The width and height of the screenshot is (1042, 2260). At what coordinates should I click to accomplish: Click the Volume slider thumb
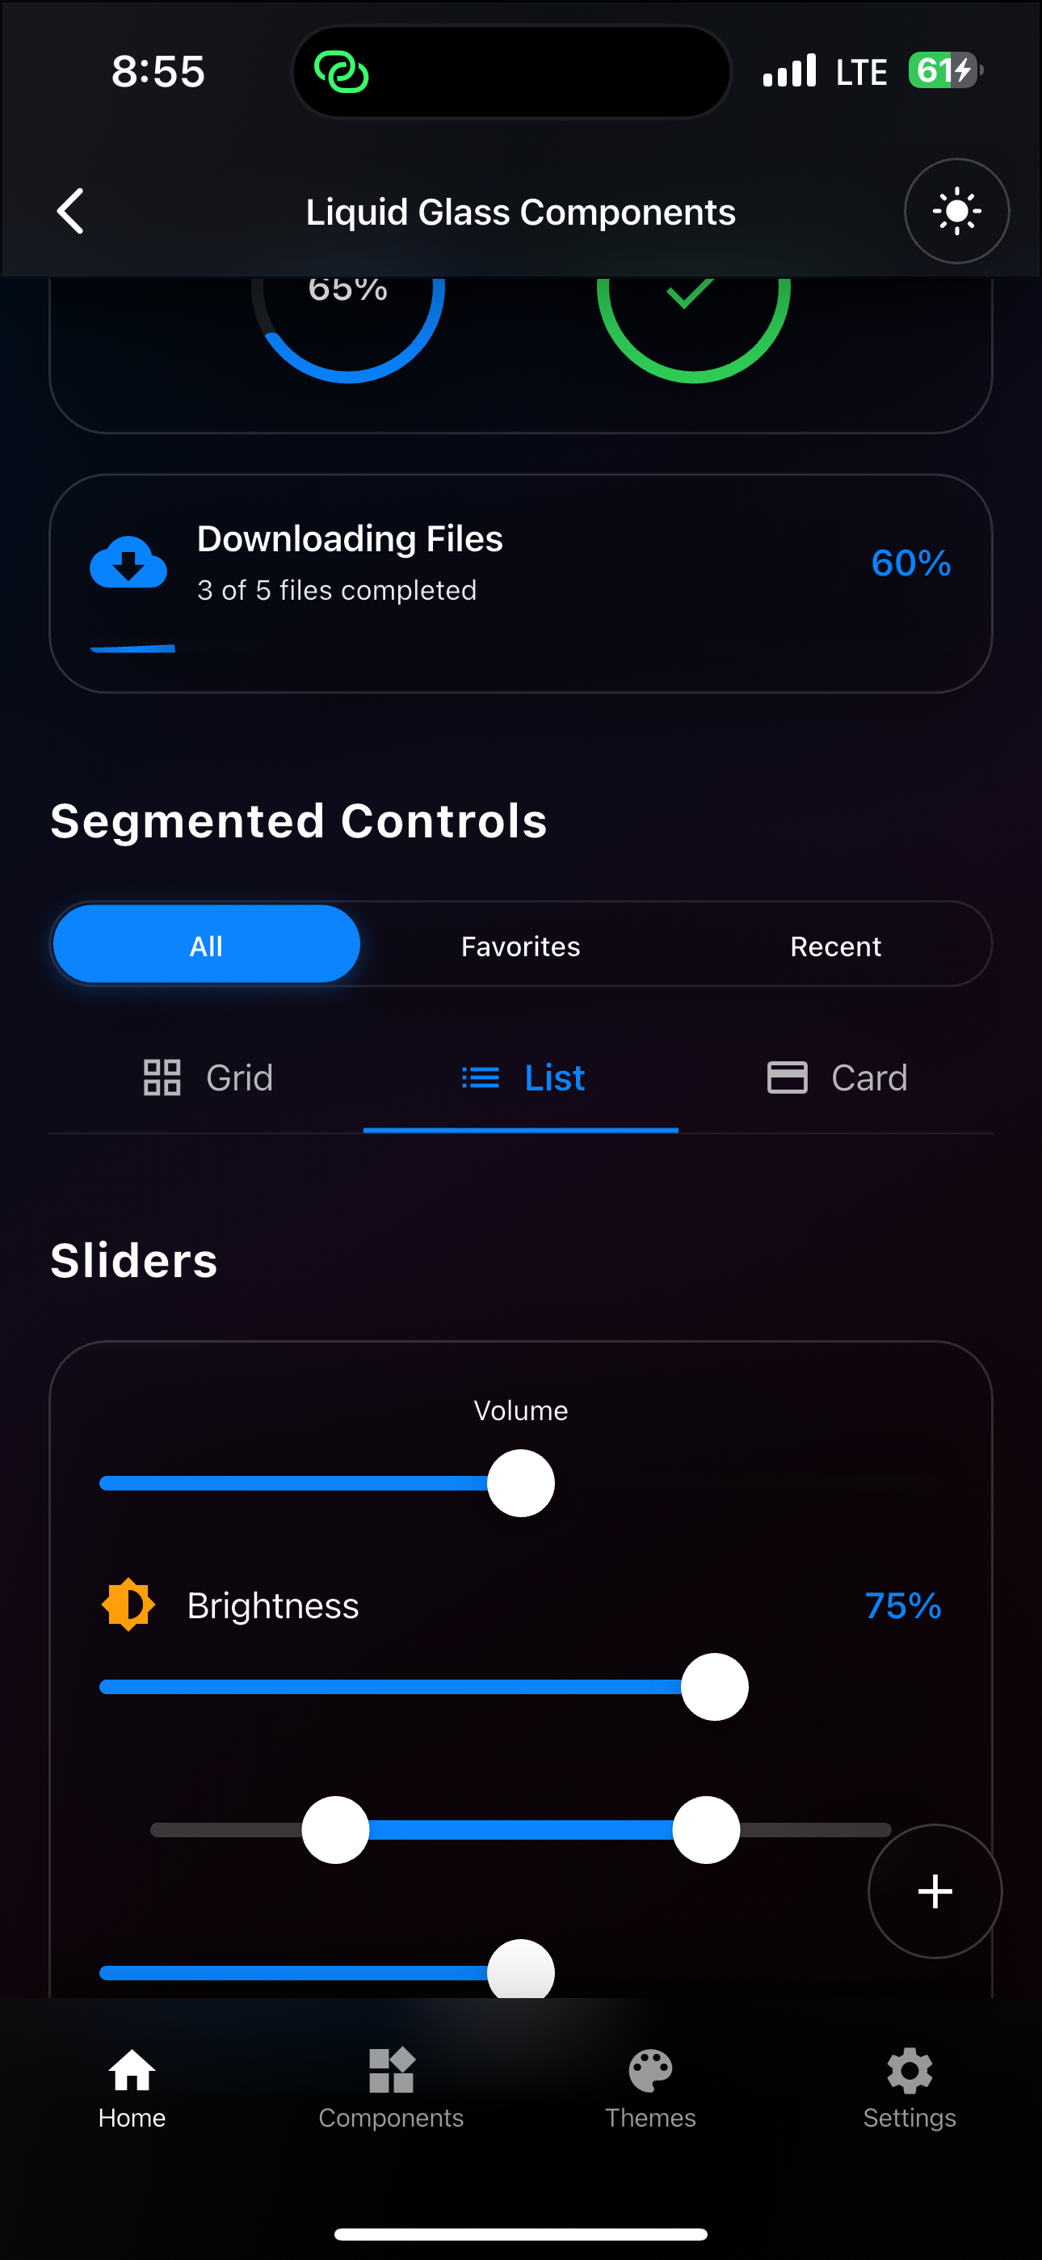(521, 1482)
